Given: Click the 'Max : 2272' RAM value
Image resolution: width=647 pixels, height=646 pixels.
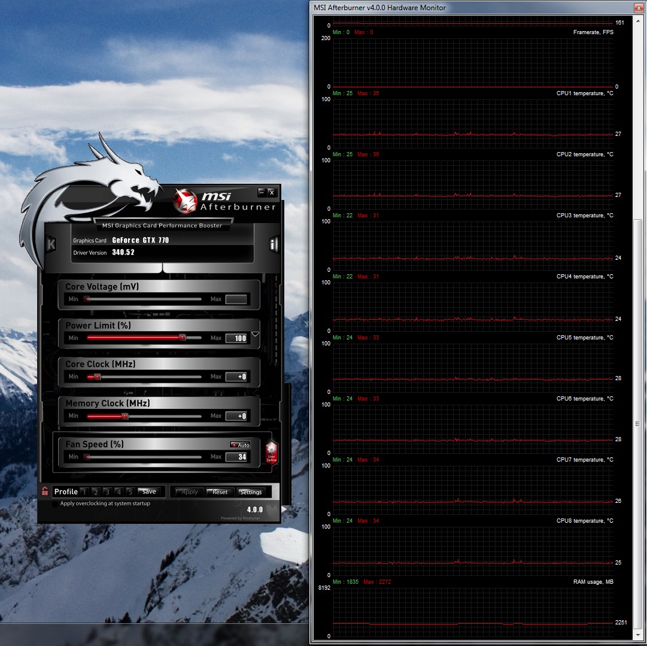Looking at the screenshot, I should point(376,582).
